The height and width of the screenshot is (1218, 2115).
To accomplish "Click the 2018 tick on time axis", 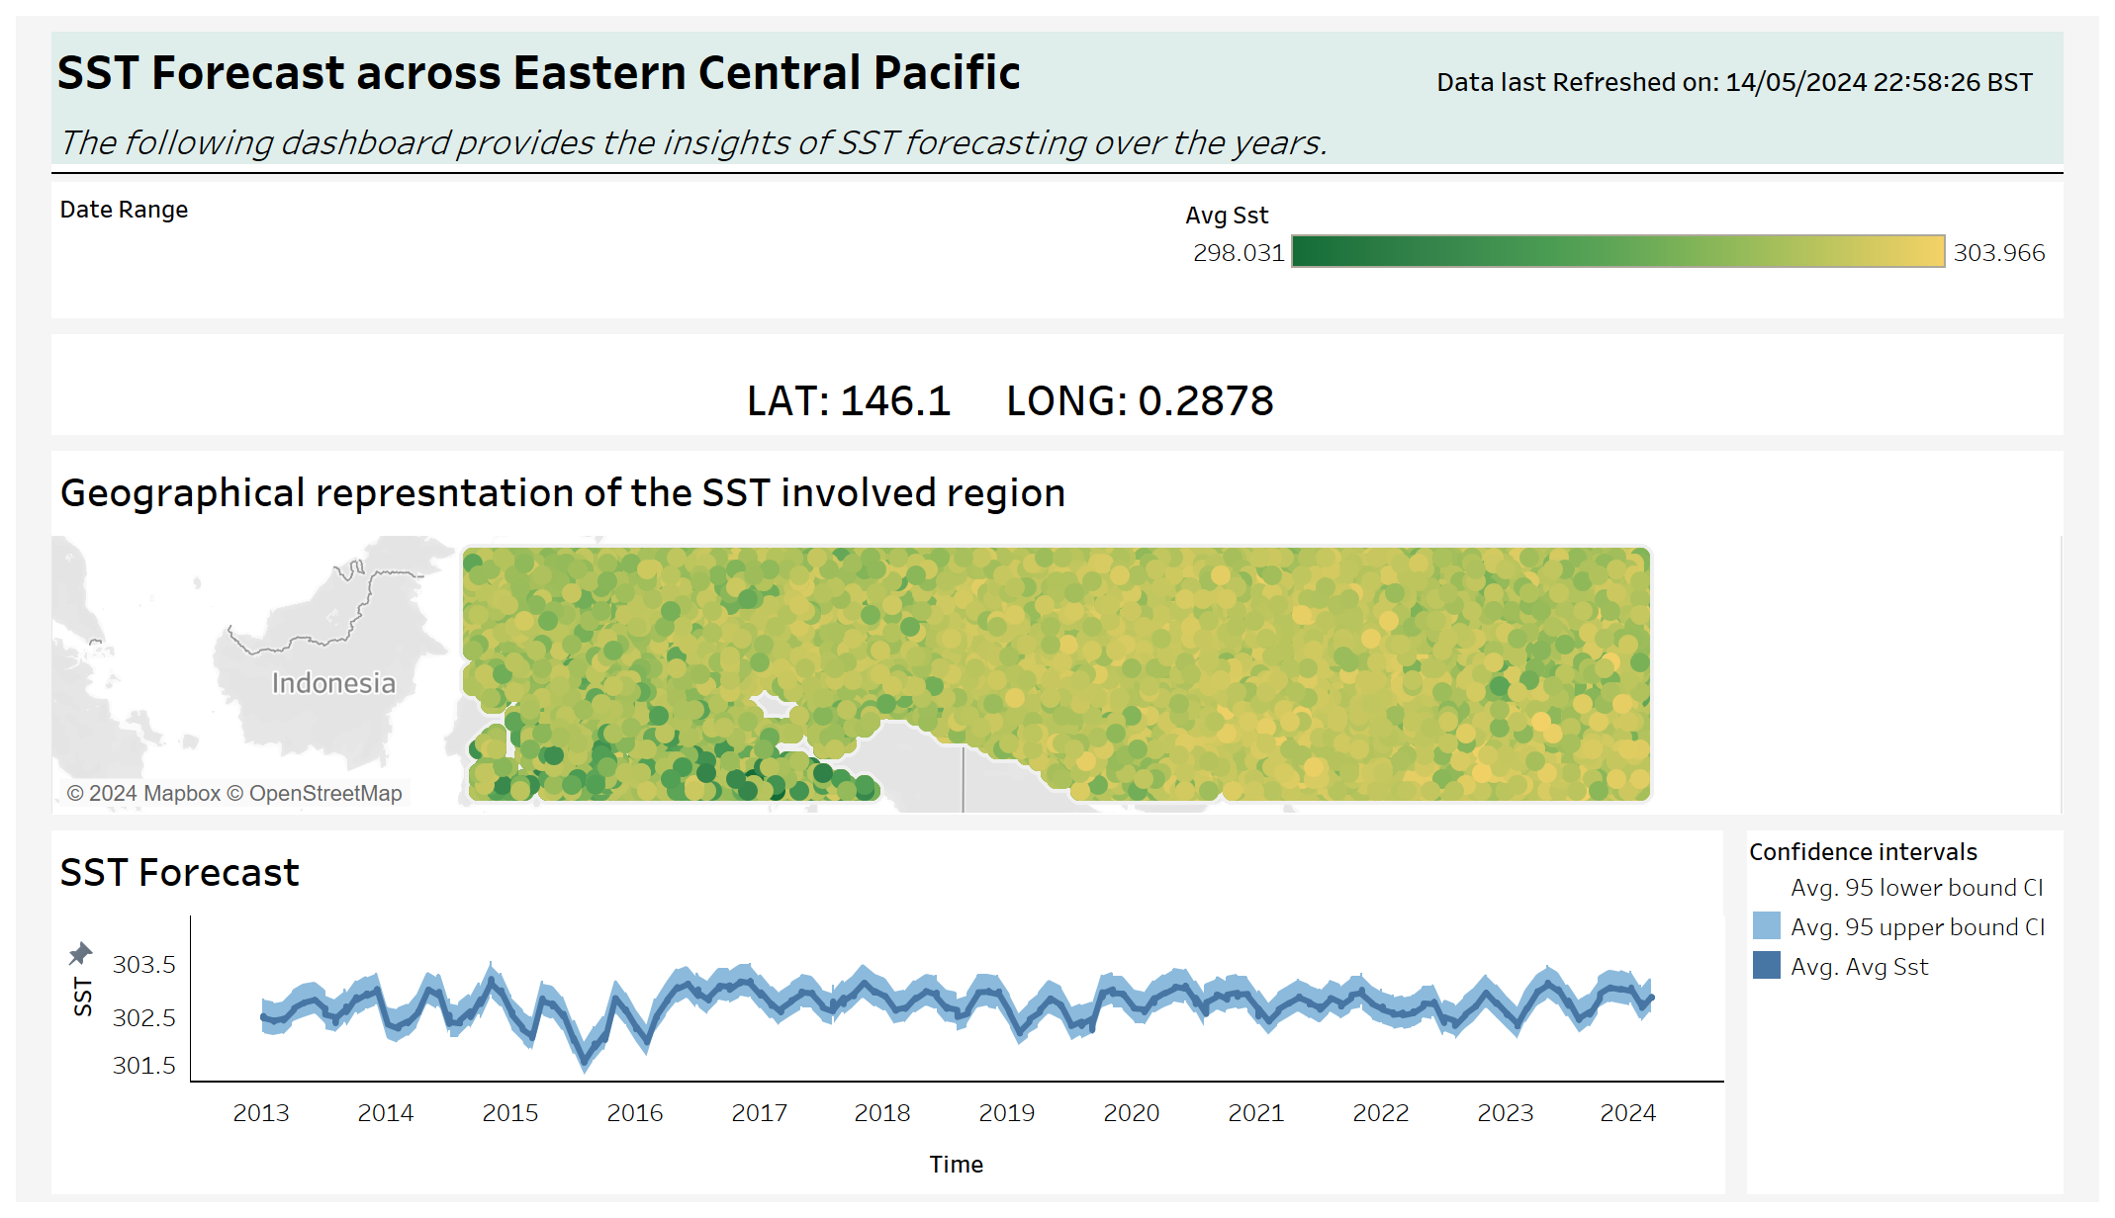I will point(882,1113).
